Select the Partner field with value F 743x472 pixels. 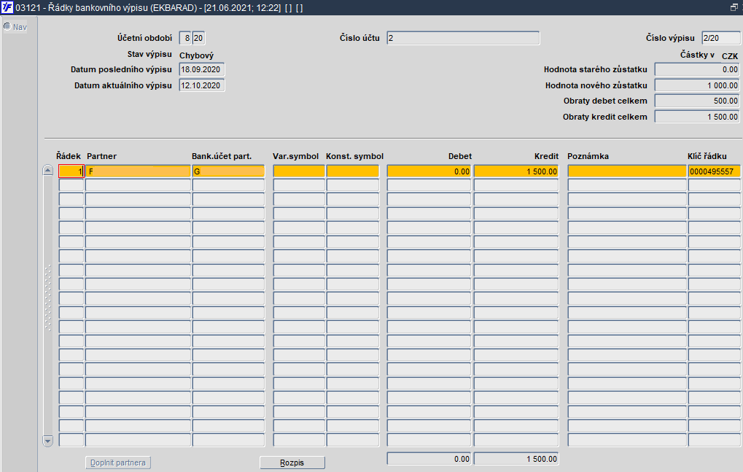coord(138,171)
